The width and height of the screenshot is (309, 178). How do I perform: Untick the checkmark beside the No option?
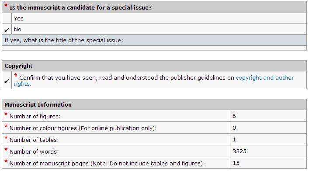(x=7, y=30)
